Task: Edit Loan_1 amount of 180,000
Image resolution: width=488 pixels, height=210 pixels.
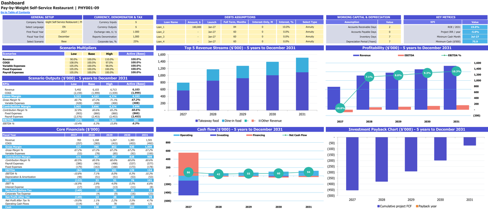Action: tap(194, 27)
